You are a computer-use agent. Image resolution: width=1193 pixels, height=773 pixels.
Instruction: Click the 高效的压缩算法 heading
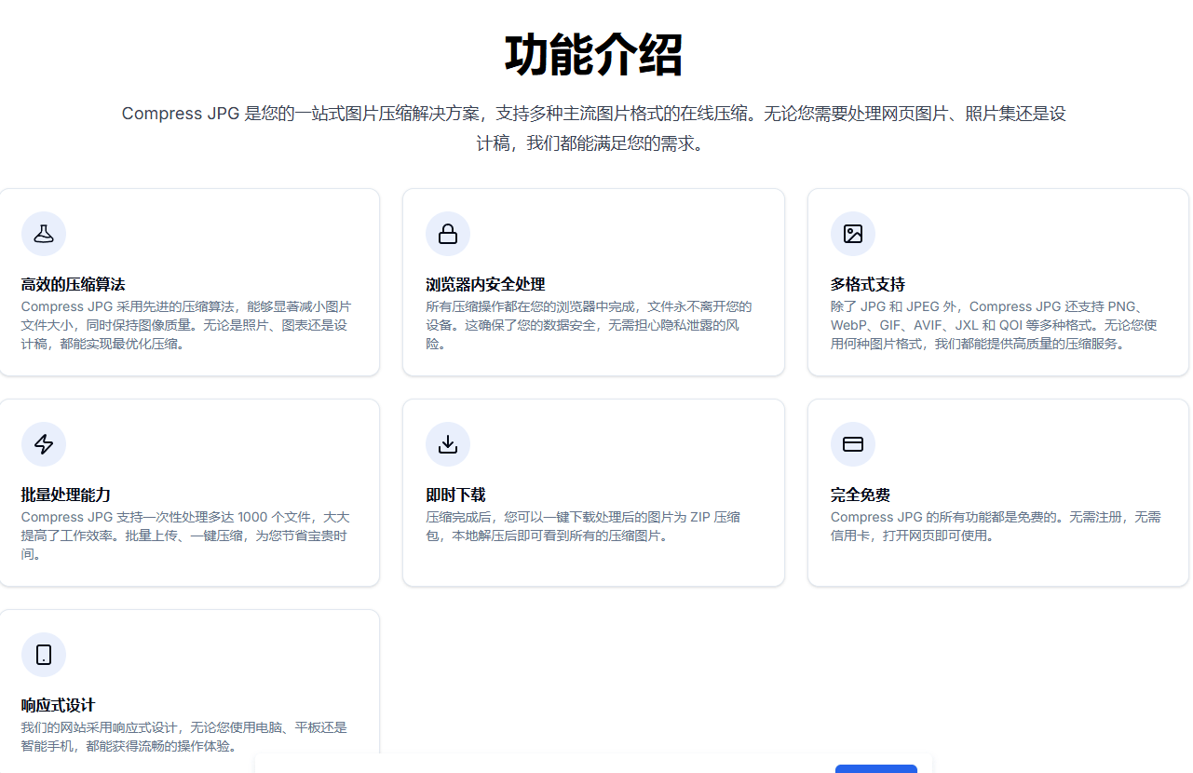point(73,284)
